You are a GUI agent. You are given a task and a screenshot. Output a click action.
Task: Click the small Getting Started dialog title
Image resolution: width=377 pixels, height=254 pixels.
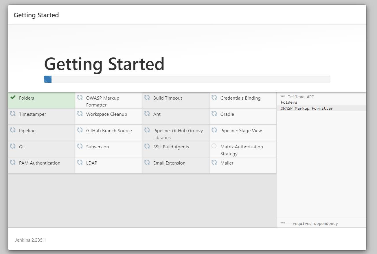click(x=36, y=15)
